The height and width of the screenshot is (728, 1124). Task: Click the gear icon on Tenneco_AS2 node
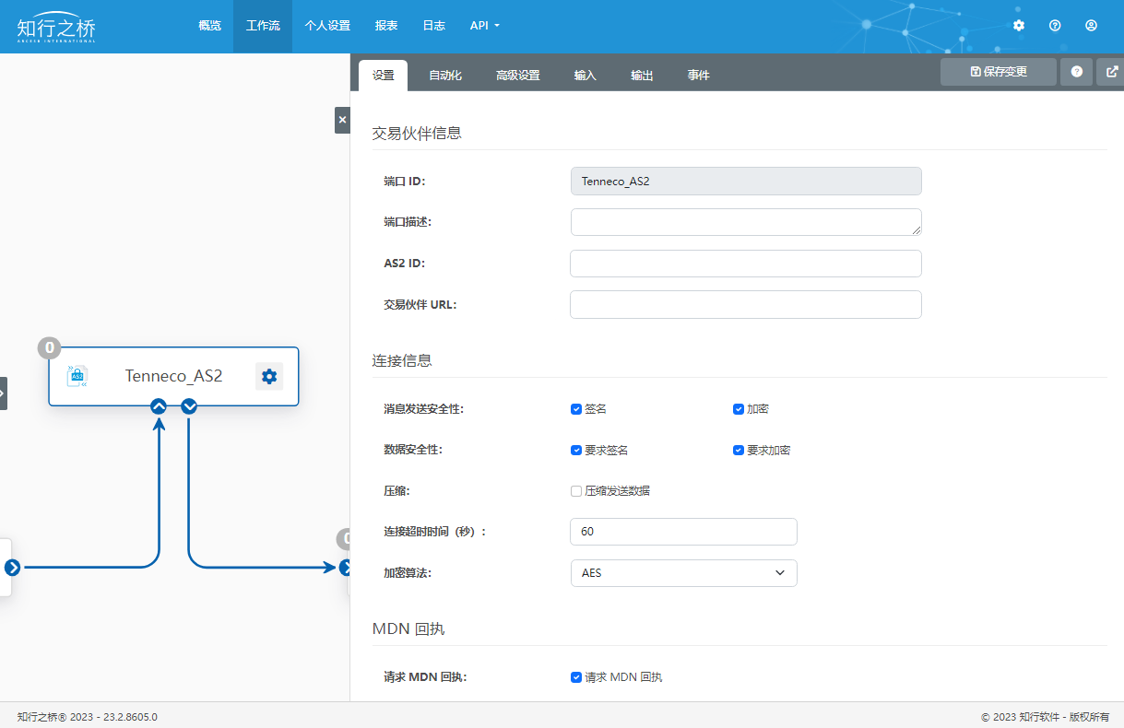(268, 376)
